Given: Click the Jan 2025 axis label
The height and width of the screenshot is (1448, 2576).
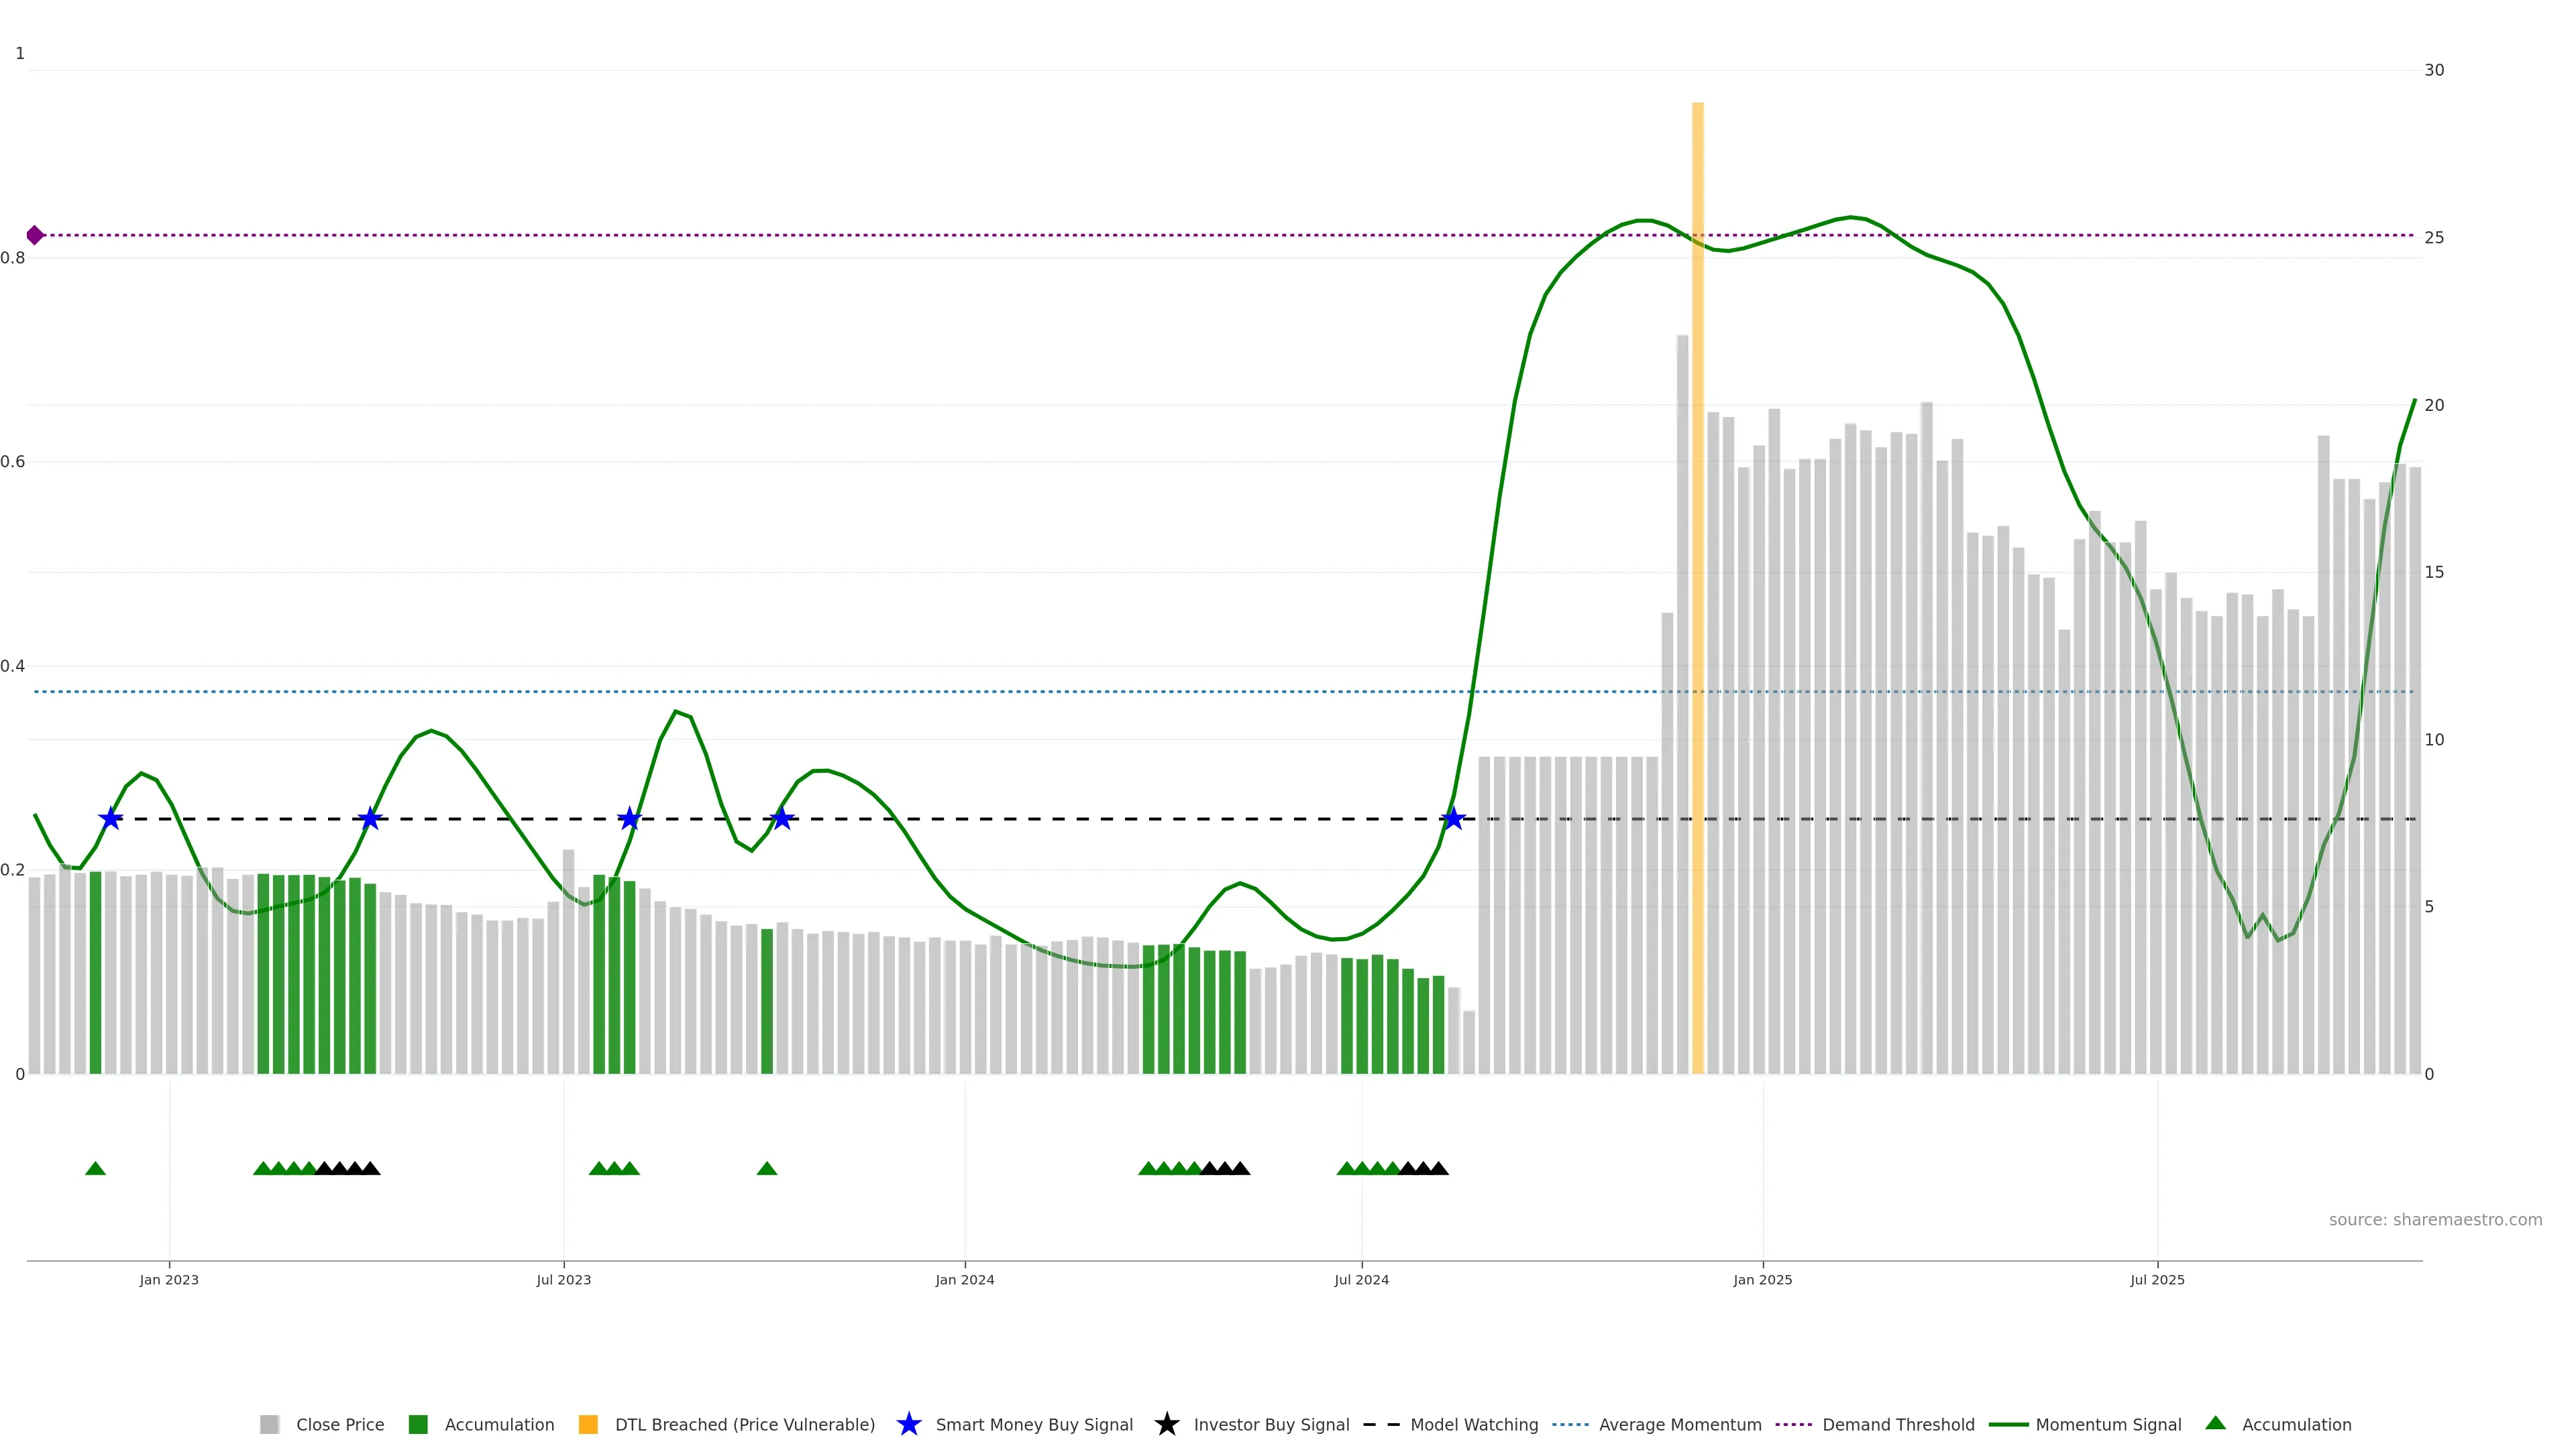Looking at the screenshot, I should pos(1762,1279).
